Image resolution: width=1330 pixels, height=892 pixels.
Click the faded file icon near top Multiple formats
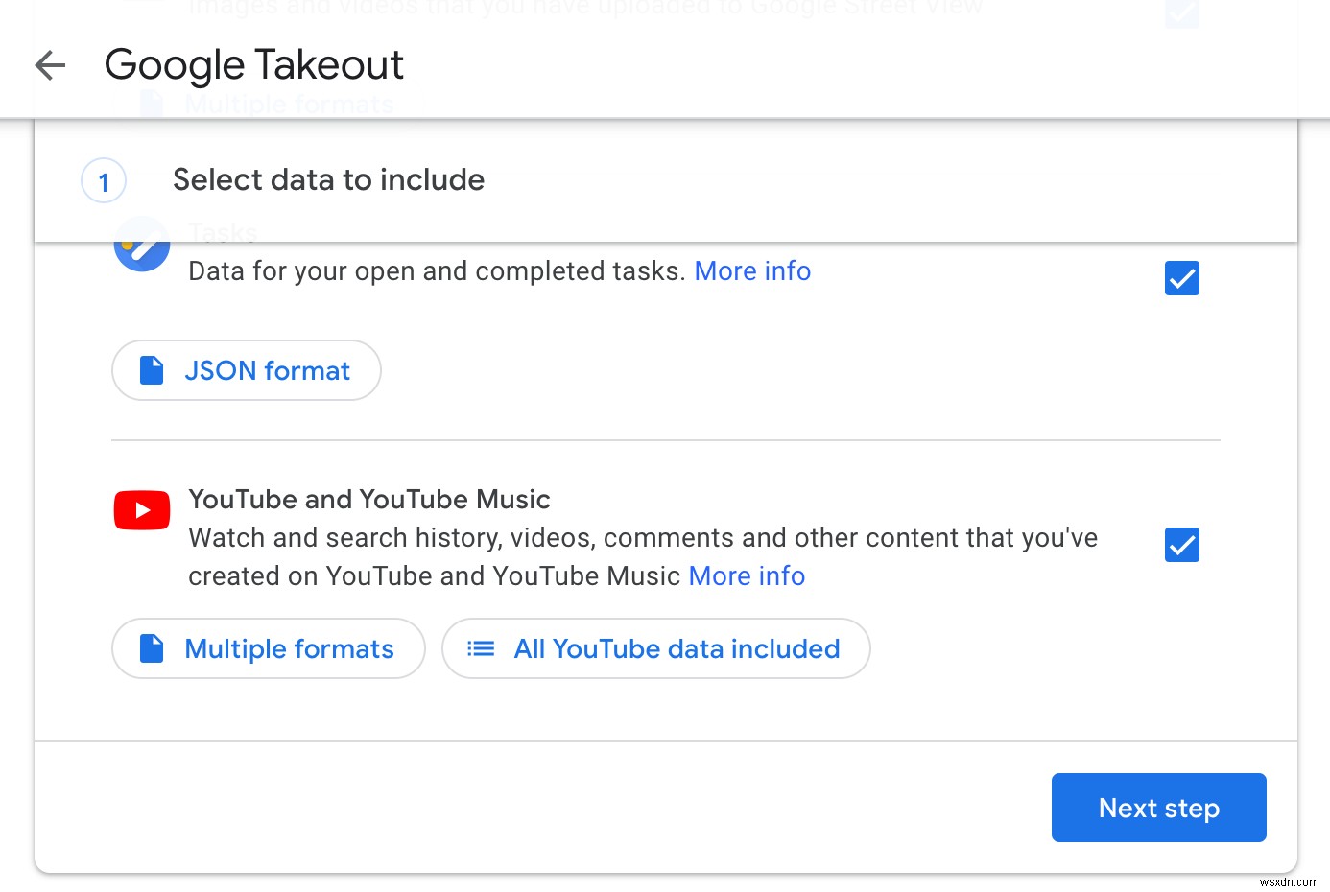pos(151,104)
